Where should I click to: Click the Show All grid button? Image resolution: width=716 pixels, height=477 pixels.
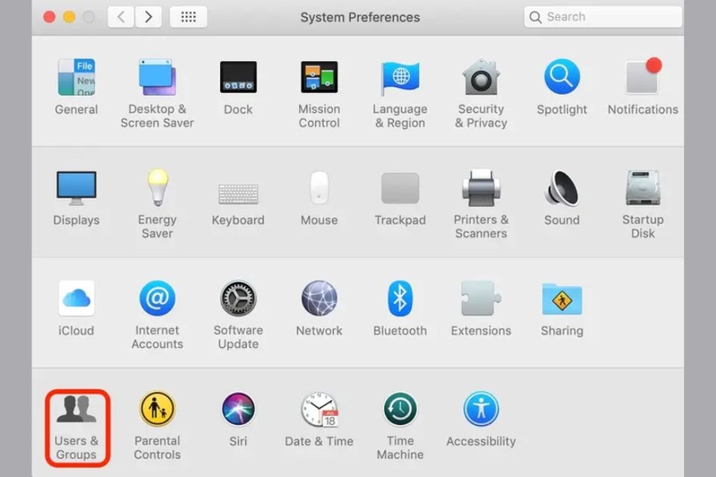188,17
